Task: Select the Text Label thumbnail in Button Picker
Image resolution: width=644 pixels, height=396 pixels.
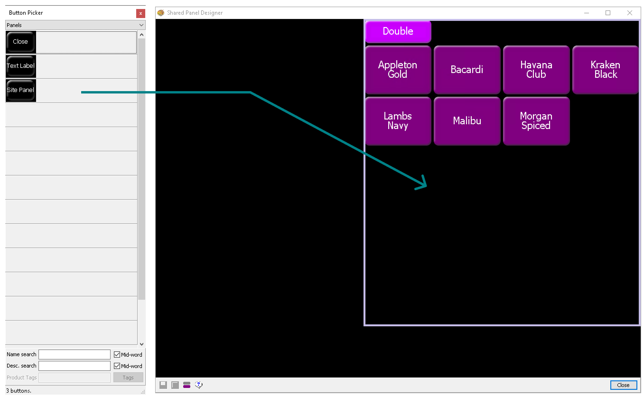Action: [x=21, y=66]
